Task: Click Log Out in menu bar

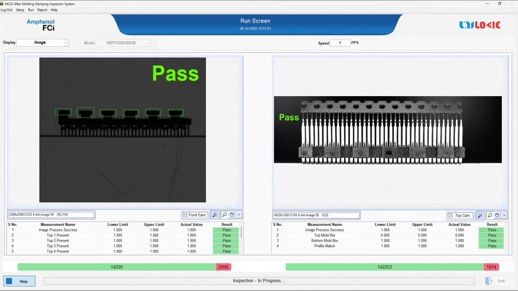Action: pos(6,10)
